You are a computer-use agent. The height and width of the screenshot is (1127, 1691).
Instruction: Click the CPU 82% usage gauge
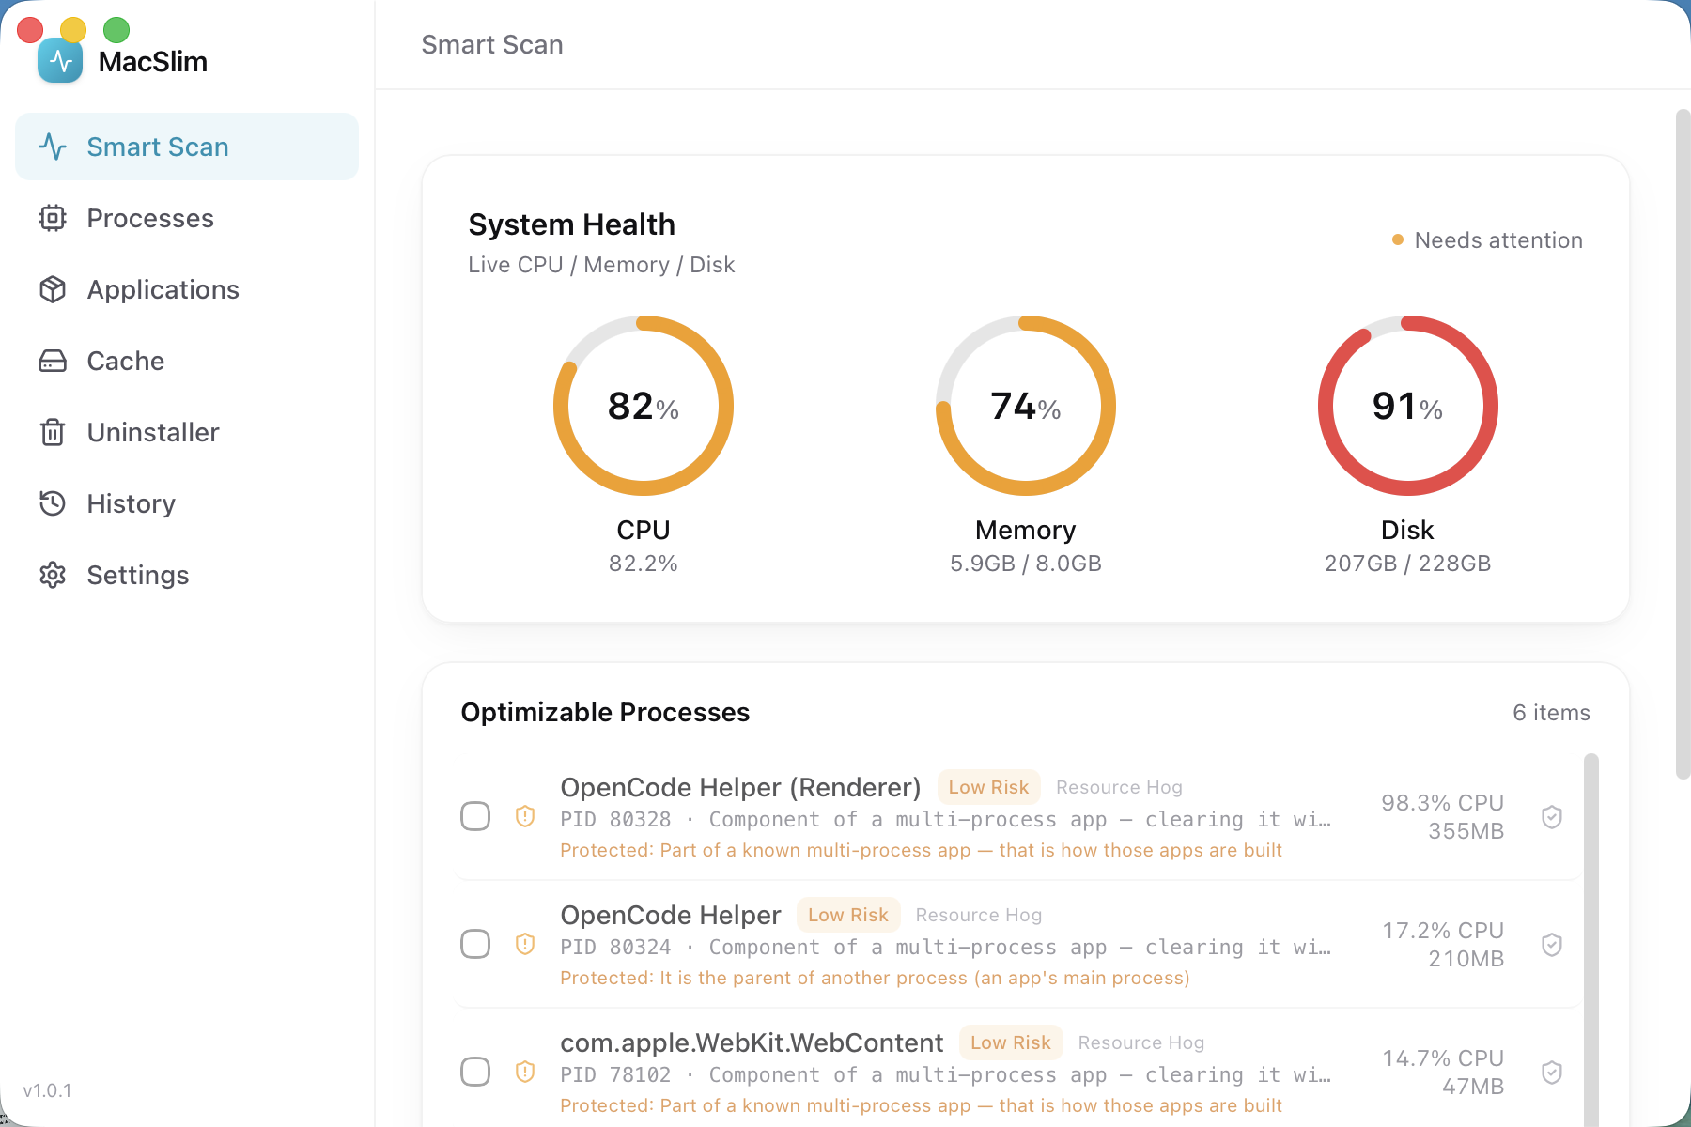[644, 406]
